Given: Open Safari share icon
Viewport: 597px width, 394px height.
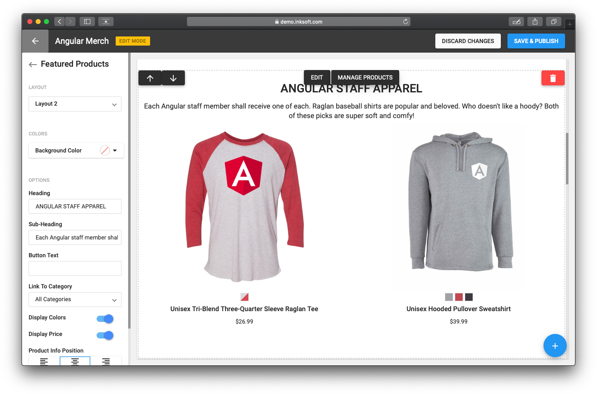Looking at the screenshot, I should click(x=535, y=22).
